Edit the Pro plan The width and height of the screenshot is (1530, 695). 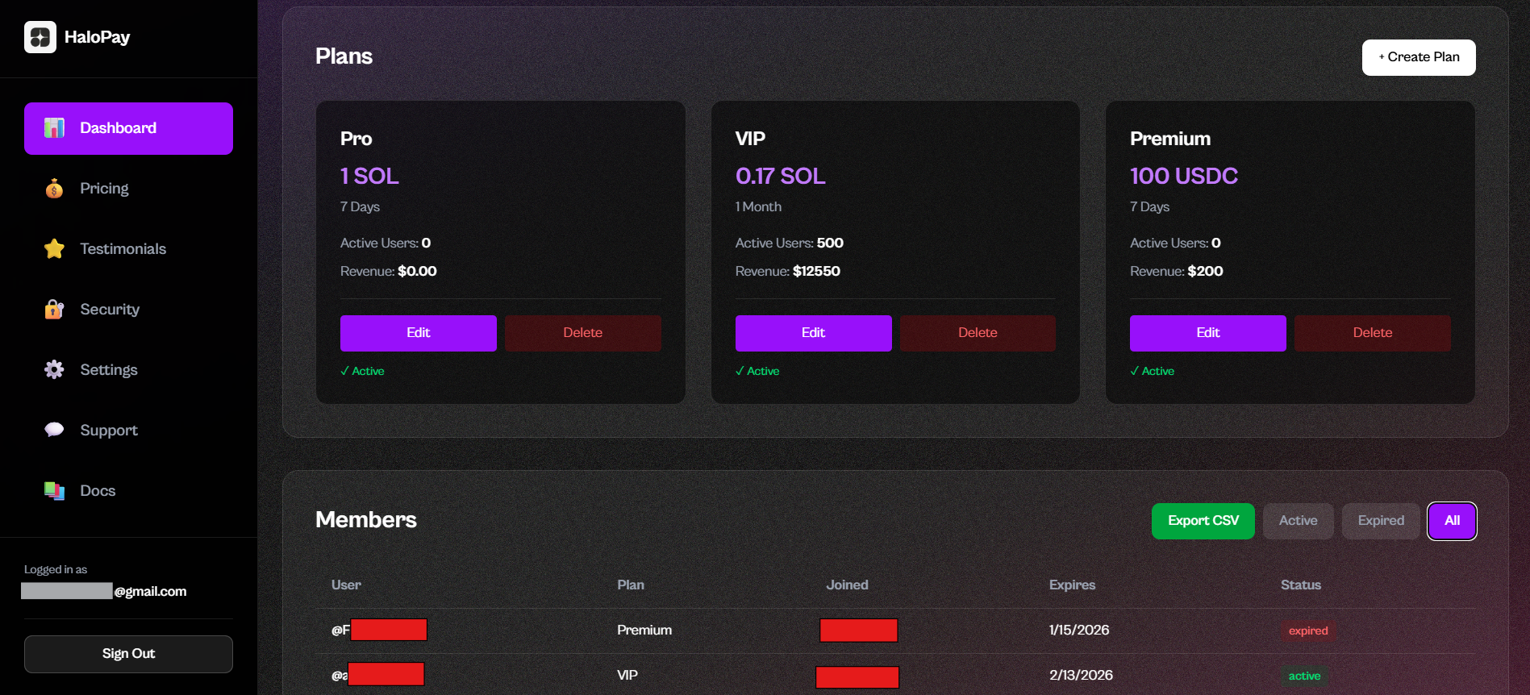click(418, 333)
